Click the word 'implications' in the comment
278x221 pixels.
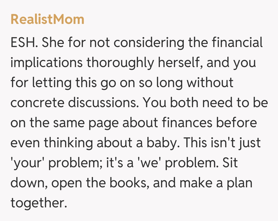tap(47, 63)
